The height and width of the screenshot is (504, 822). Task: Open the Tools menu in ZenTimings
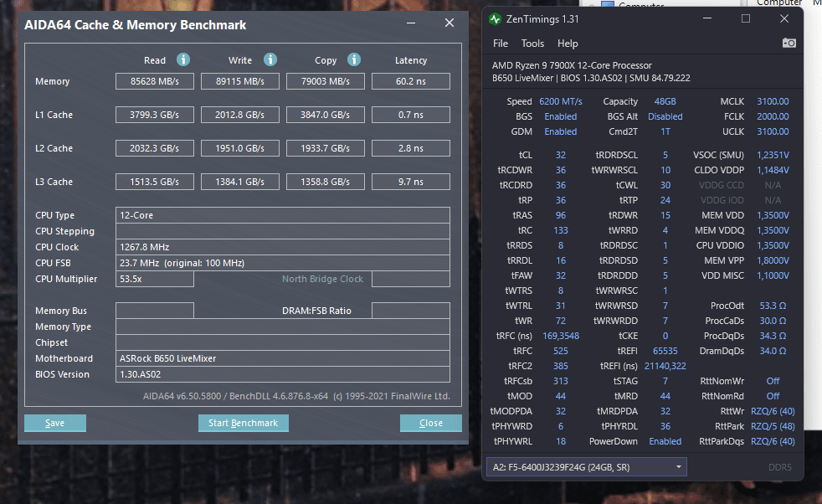[x=532, y=44]
